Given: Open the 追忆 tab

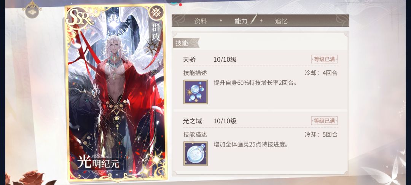Looking at the screenshot, I should (x=281, y=21).
